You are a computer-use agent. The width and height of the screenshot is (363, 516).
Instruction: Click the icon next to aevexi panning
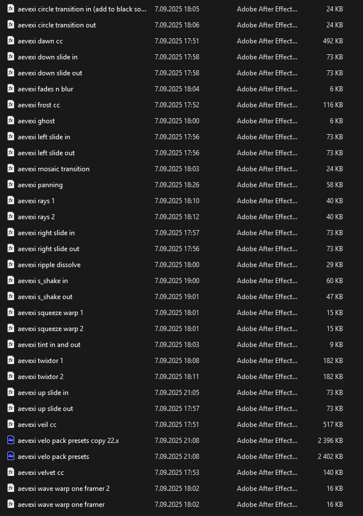tap(11, 185)
